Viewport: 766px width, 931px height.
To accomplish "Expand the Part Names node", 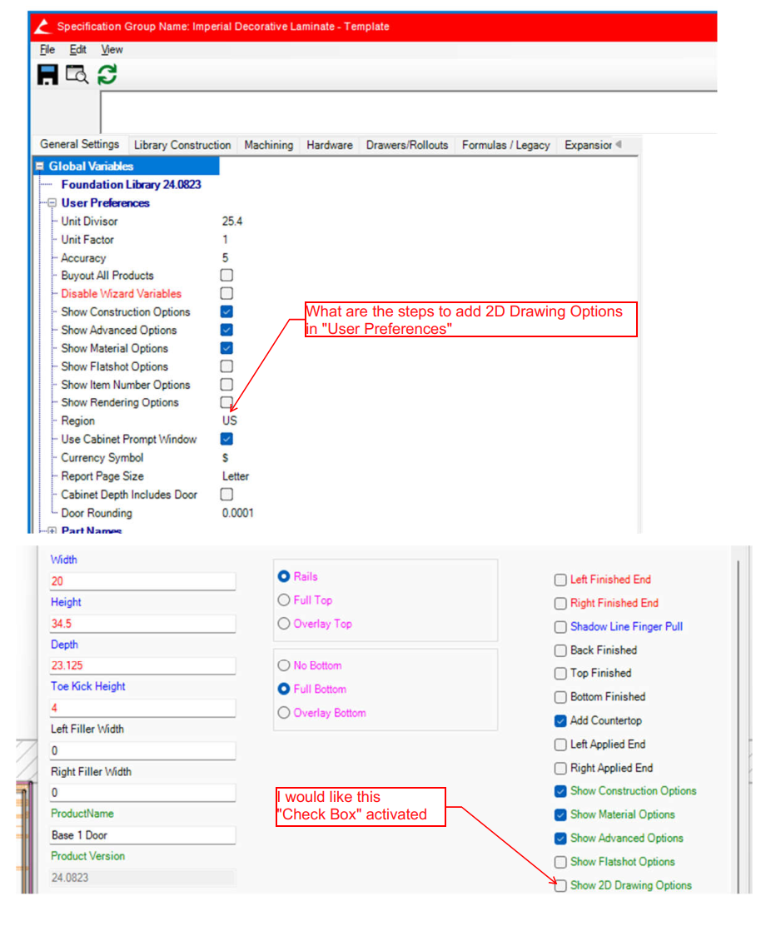I will pyautogui.click(x=52, y=530).
